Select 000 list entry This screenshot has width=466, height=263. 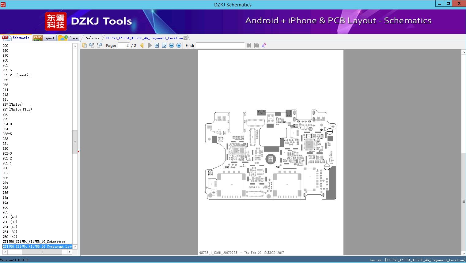[5, 46]
